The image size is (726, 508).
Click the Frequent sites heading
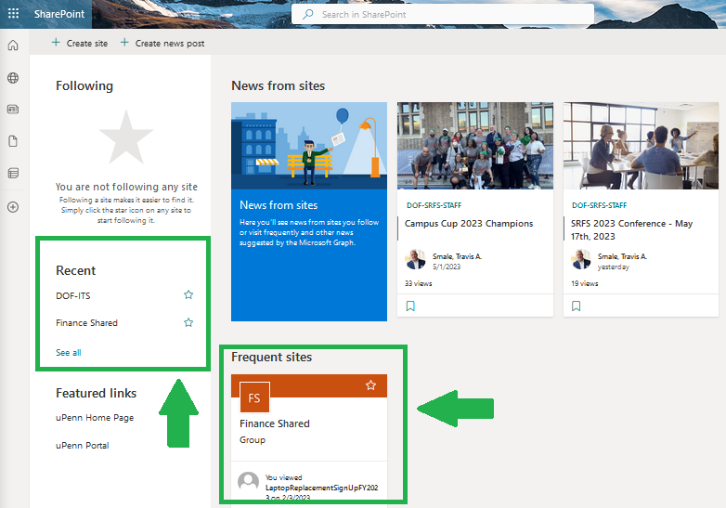271,357
